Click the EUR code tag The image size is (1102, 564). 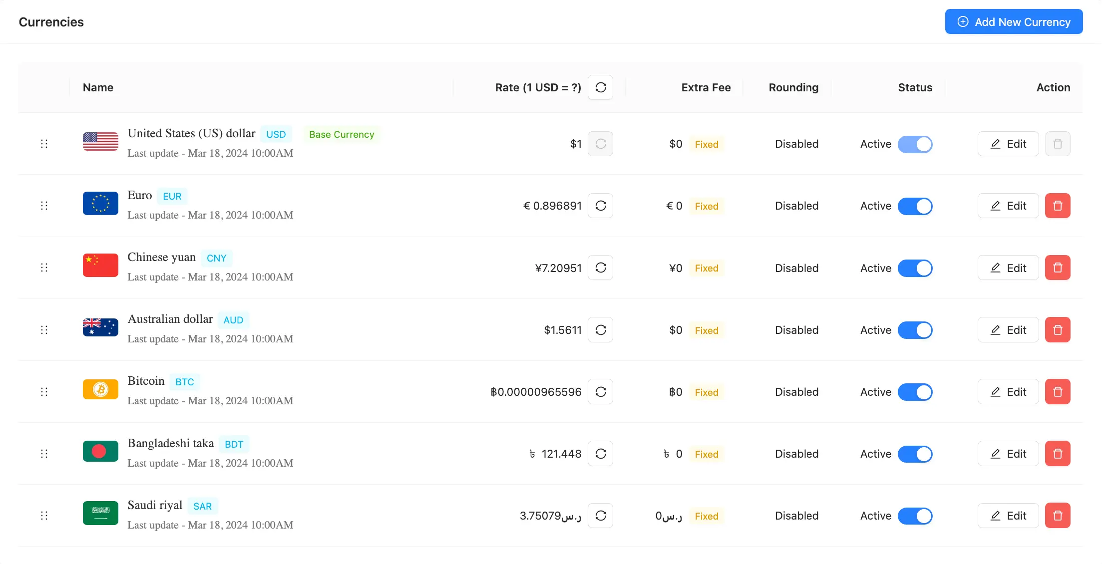172,196
